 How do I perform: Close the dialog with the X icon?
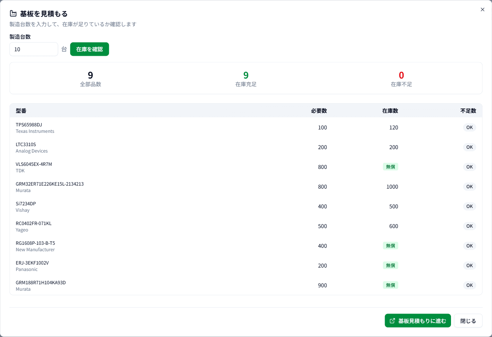point(483,9)
